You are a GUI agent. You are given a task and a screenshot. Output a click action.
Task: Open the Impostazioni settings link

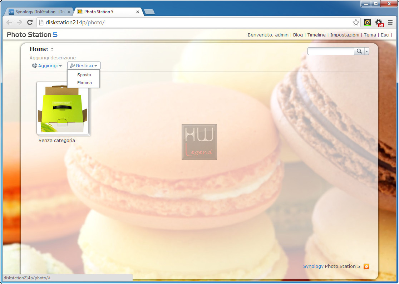(345, 35)
